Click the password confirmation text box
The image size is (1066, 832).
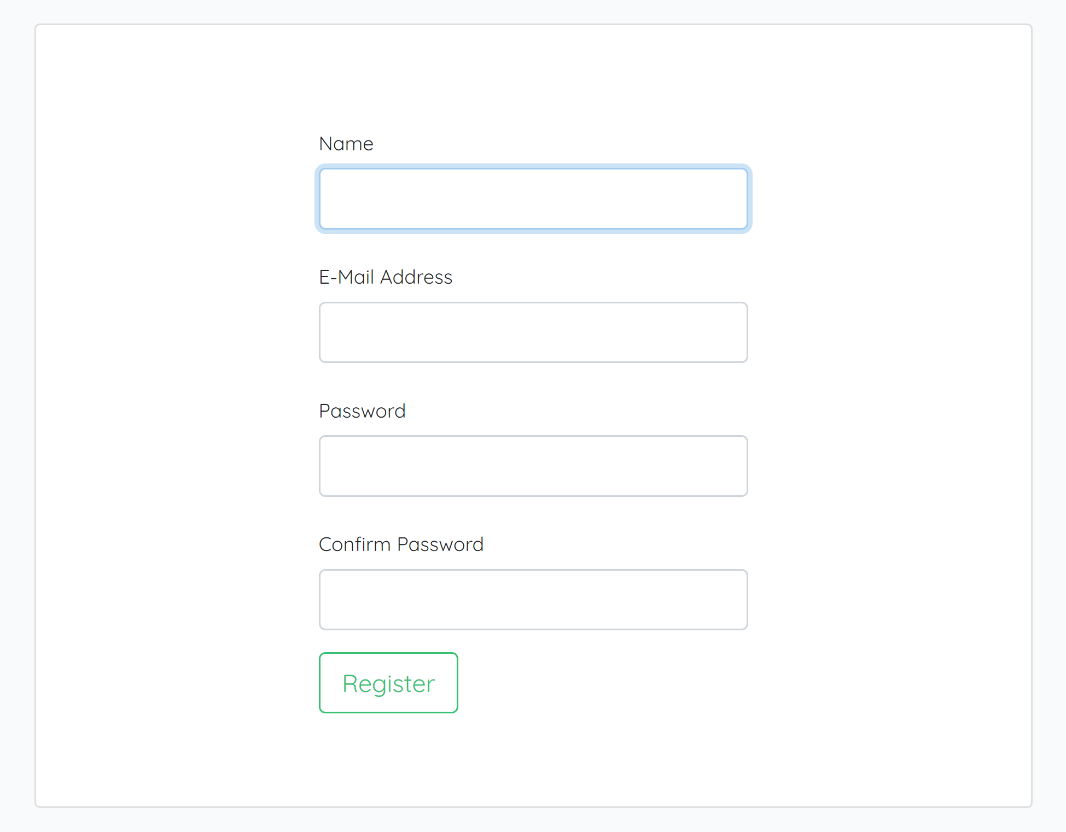(533, 599)
